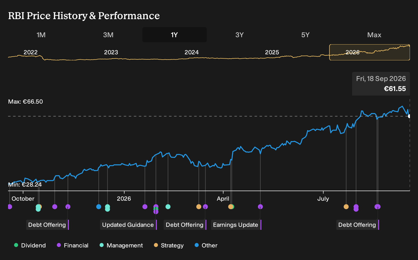Select the 1Y time range tab
The height and width of the screenshot is (260, 418).
175,35
